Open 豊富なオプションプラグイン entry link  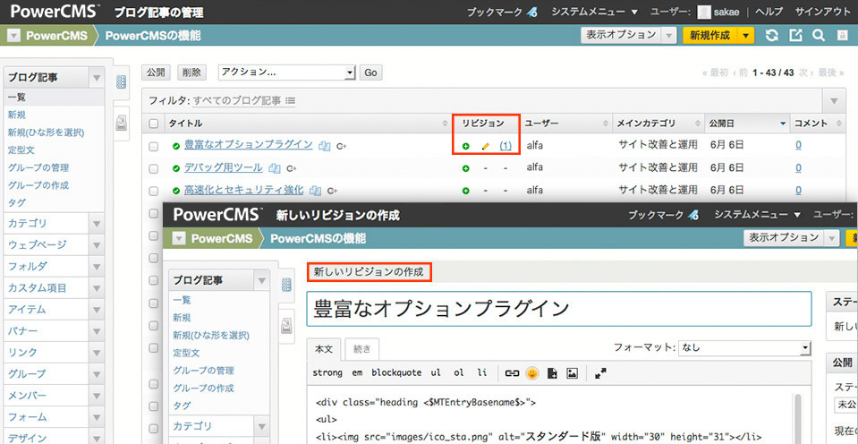(x=249, y=144)
